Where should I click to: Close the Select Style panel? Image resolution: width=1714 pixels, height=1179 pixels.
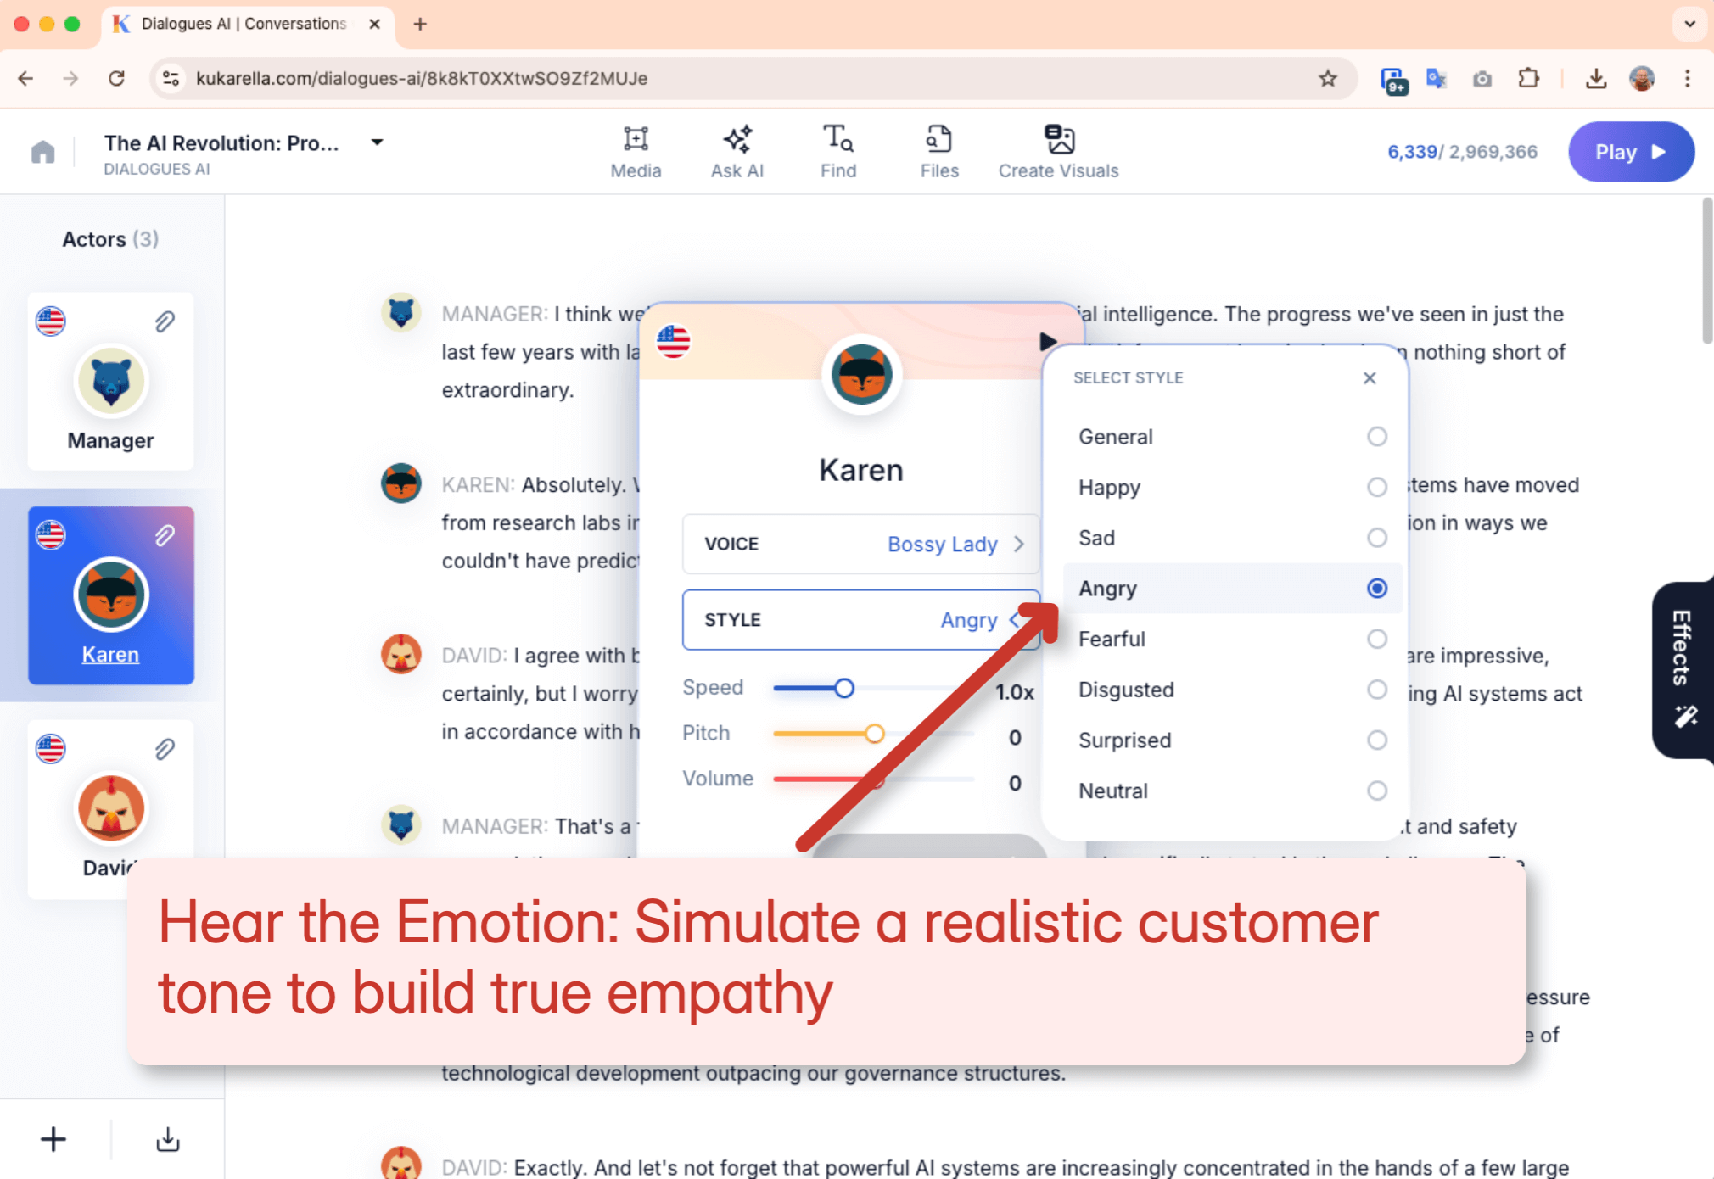[x=1370, y=378]
